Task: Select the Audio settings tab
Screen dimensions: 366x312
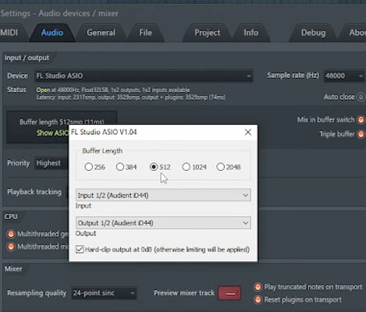Action: coord(52,33)
